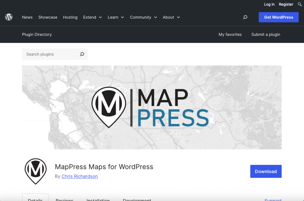Open the About menu label
The height and width of the screenshot is (201, 304).
[x=168, y=17]
